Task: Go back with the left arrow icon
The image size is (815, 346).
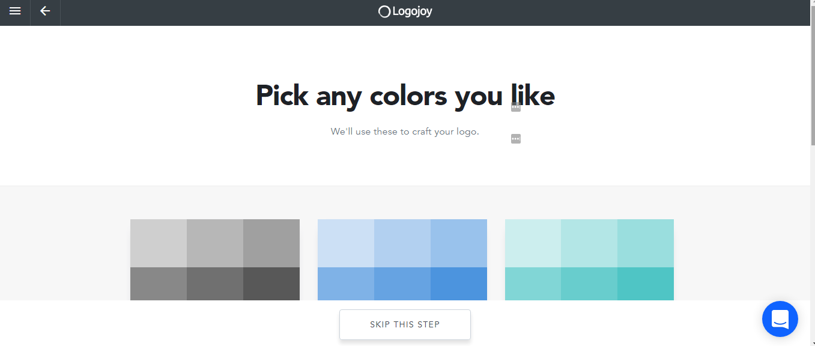Action: 45,11
